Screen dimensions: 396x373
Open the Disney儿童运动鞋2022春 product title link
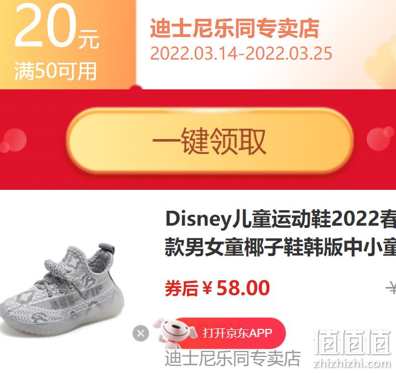(280, 219)
